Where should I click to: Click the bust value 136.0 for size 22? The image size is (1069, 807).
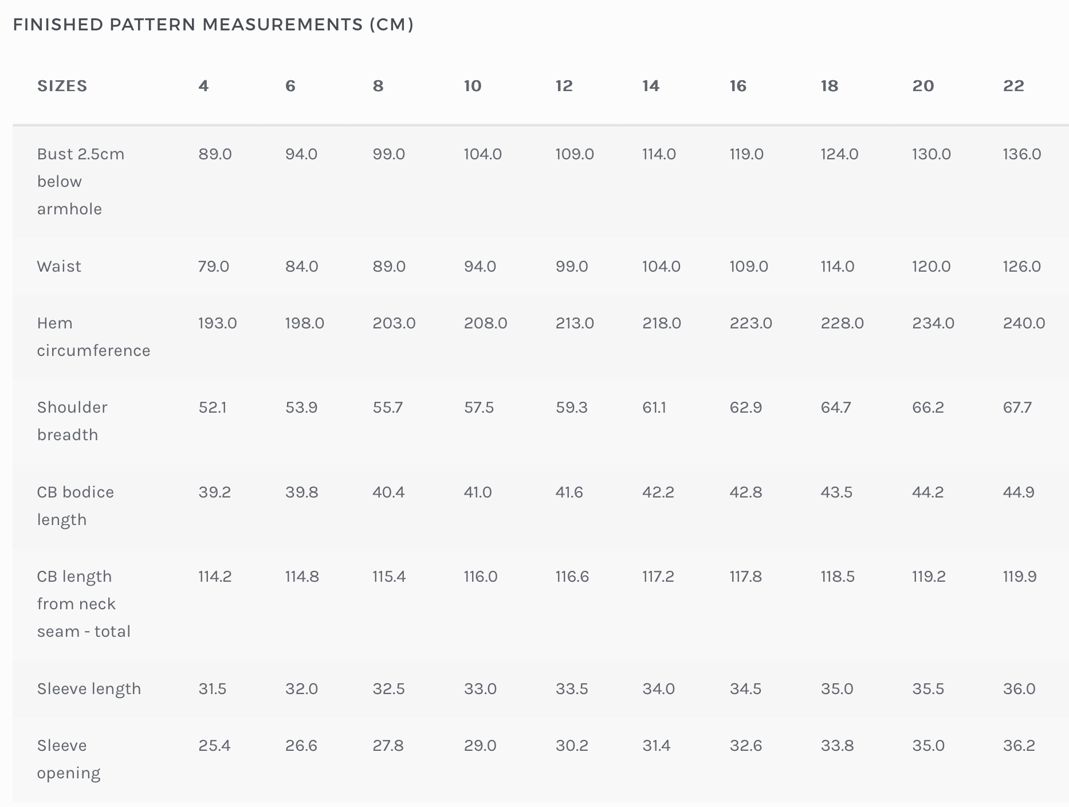coord(1021,154)
